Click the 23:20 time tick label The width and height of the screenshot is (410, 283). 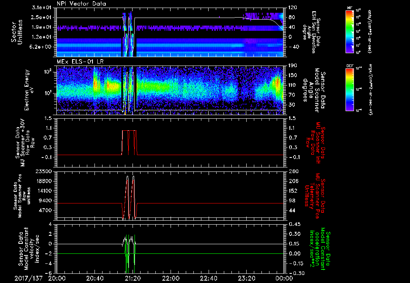[x=246, y=278]
